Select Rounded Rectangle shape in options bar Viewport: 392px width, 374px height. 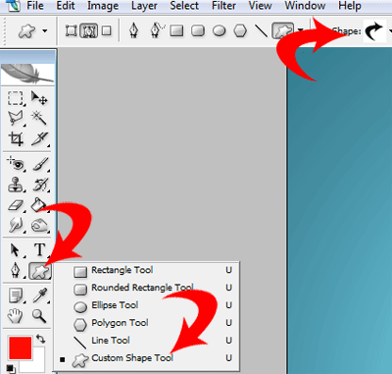pos(198,31)
